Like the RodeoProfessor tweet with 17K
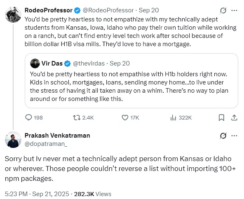This screenshot has width=244, height=199. [x=125, y=117]
